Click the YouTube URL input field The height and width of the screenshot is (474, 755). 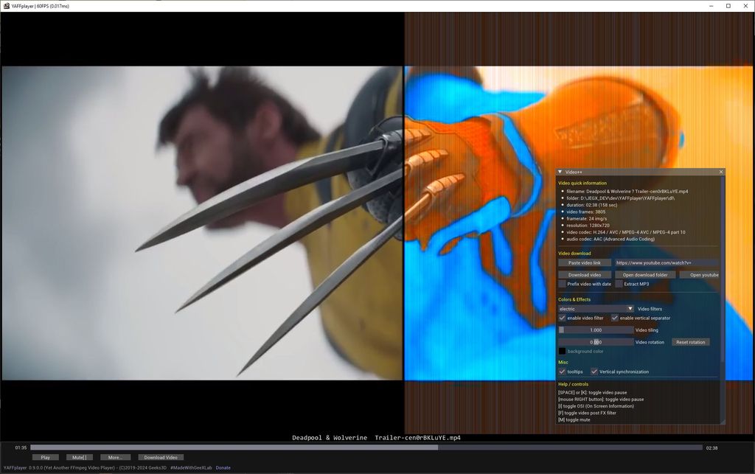667,262
